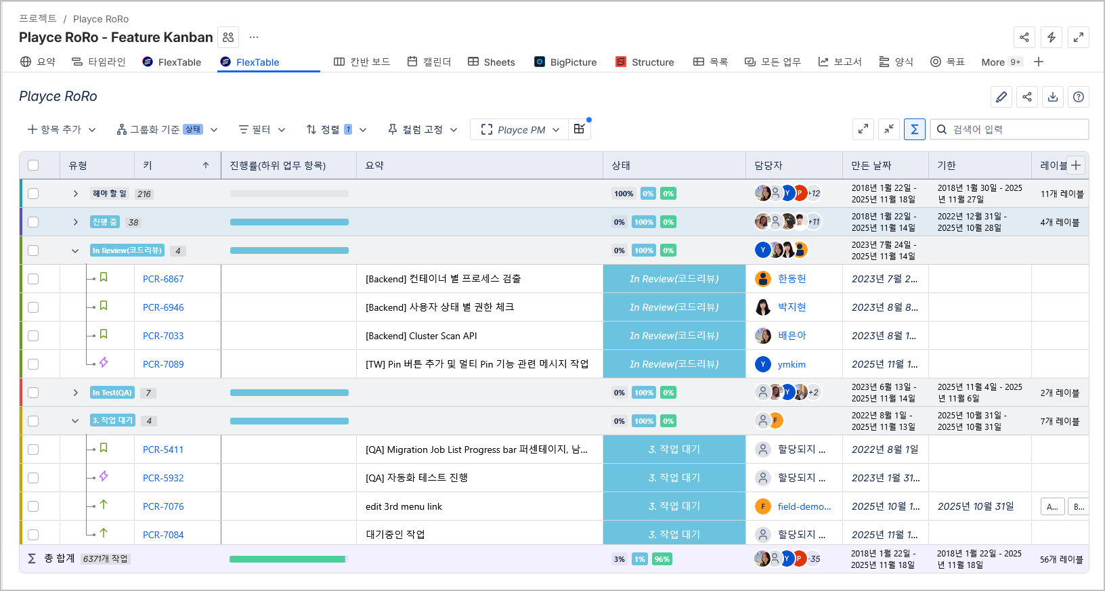Image resolution: width=1105 pixels, height=591 pixels.
Task: Open issue link PCR-7089
Action: click(163, 364)
